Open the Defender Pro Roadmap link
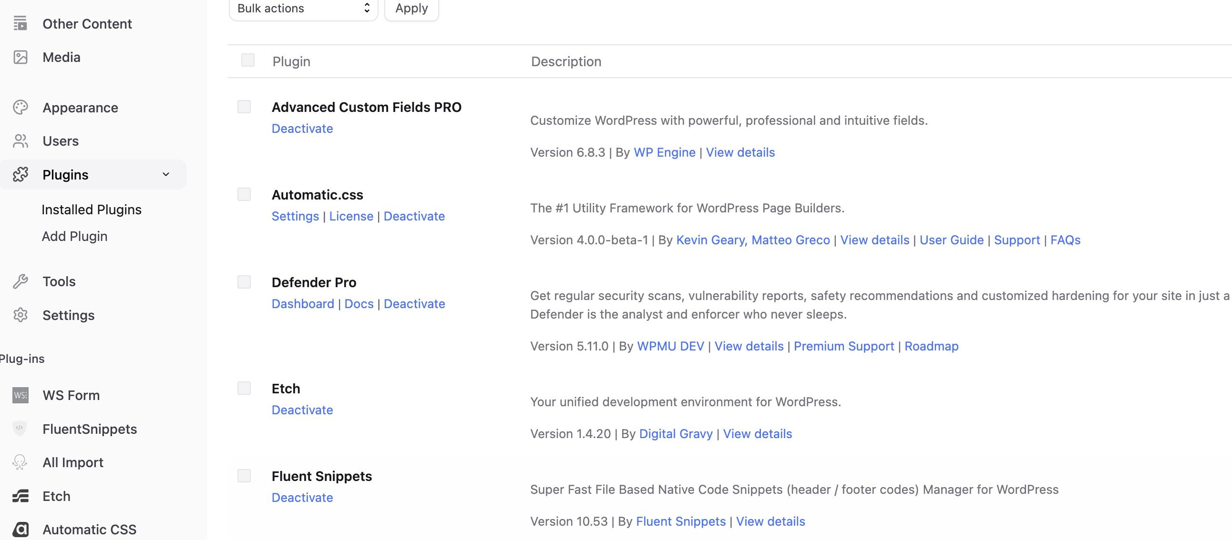Screen dimensions: 1232x540 [931, 346]
